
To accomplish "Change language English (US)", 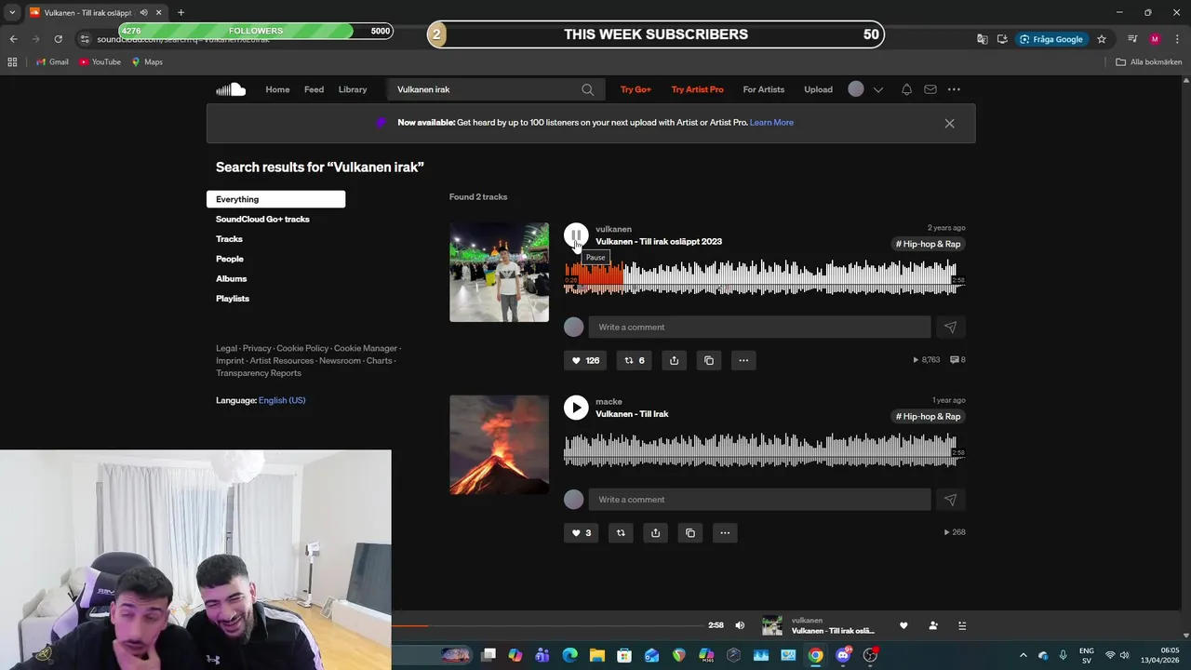I will [282, 400].
